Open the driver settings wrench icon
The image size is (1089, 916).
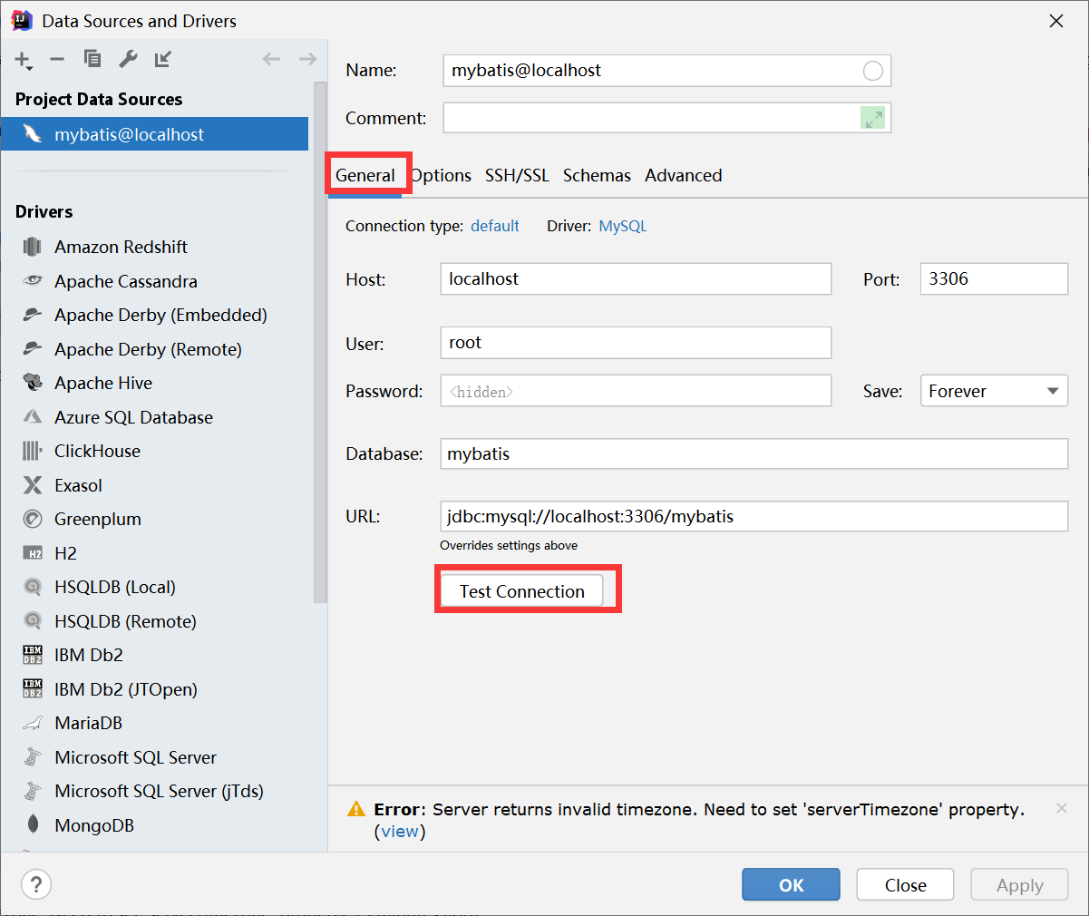pos(128,59)
